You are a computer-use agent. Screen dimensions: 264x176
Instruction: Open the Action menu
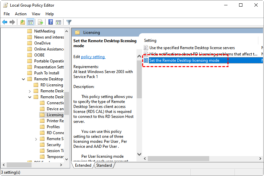pyautogui.click(x=21, y=14)
